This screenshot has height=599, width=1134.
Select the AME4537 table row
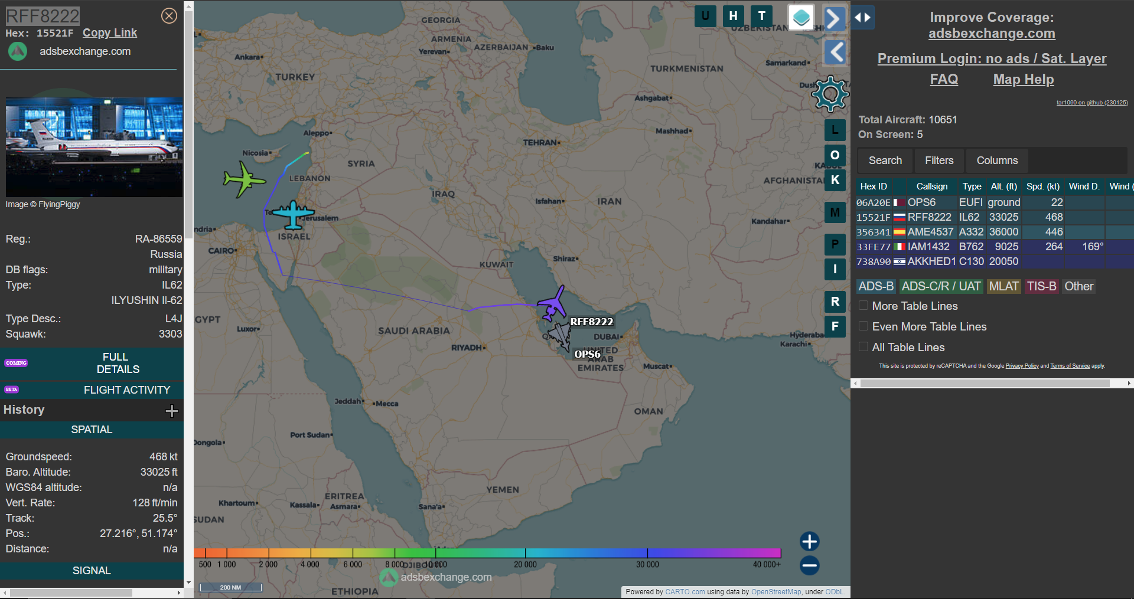coord(995,232)
